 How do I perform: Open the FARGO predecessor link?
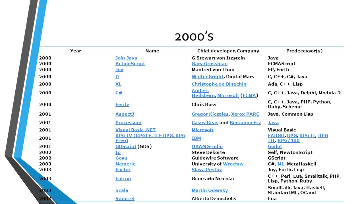coord(276,136)
